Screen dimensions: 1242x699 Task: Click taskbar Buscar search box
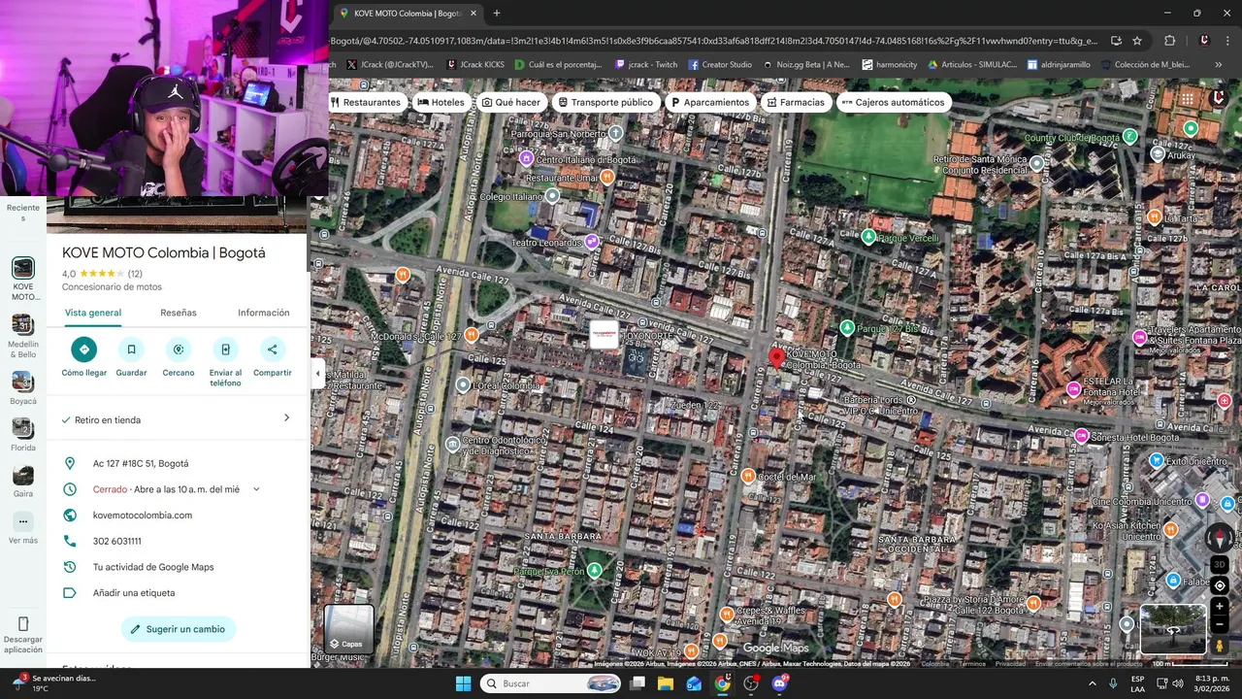(551, 683)
